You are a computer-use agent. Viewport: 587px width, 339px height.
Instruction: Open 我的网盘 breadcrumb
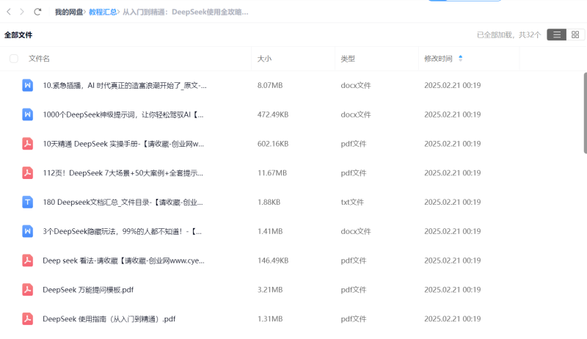click(x=69, y=12)
